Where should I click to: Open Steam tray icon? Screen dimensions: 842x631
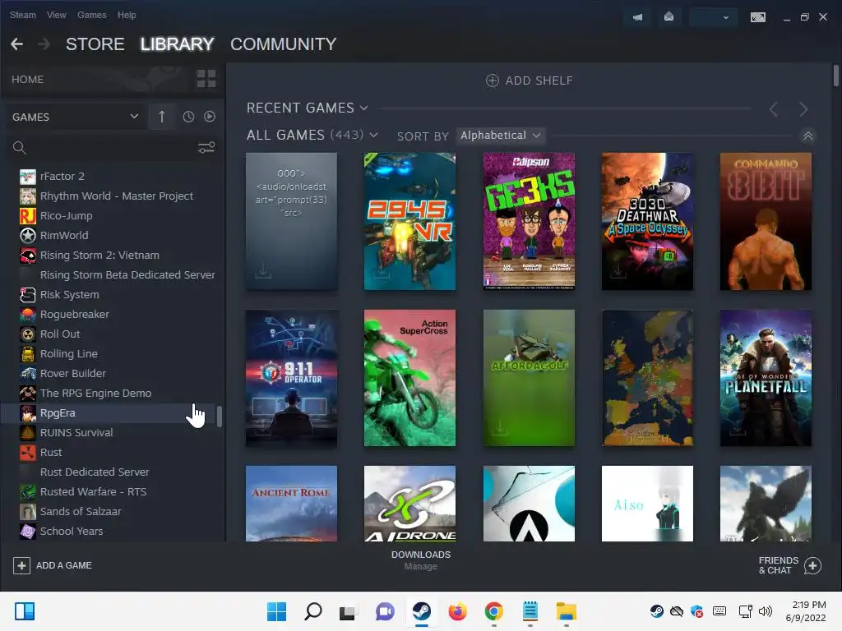pyautogui.click(x=656, y=611)
